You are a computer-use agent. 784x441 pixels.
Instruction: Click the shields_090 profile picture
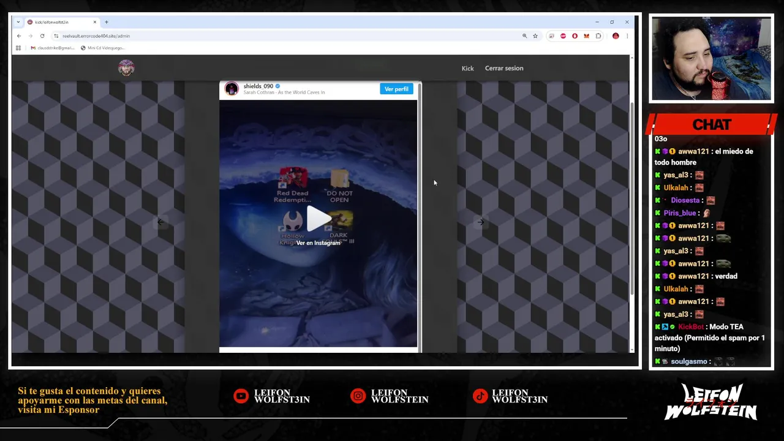[232, 89]
